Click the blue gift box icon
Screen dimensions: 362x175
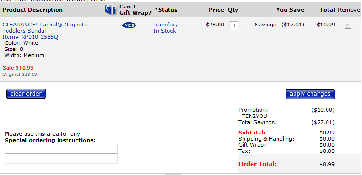click(x=110, y=9)
